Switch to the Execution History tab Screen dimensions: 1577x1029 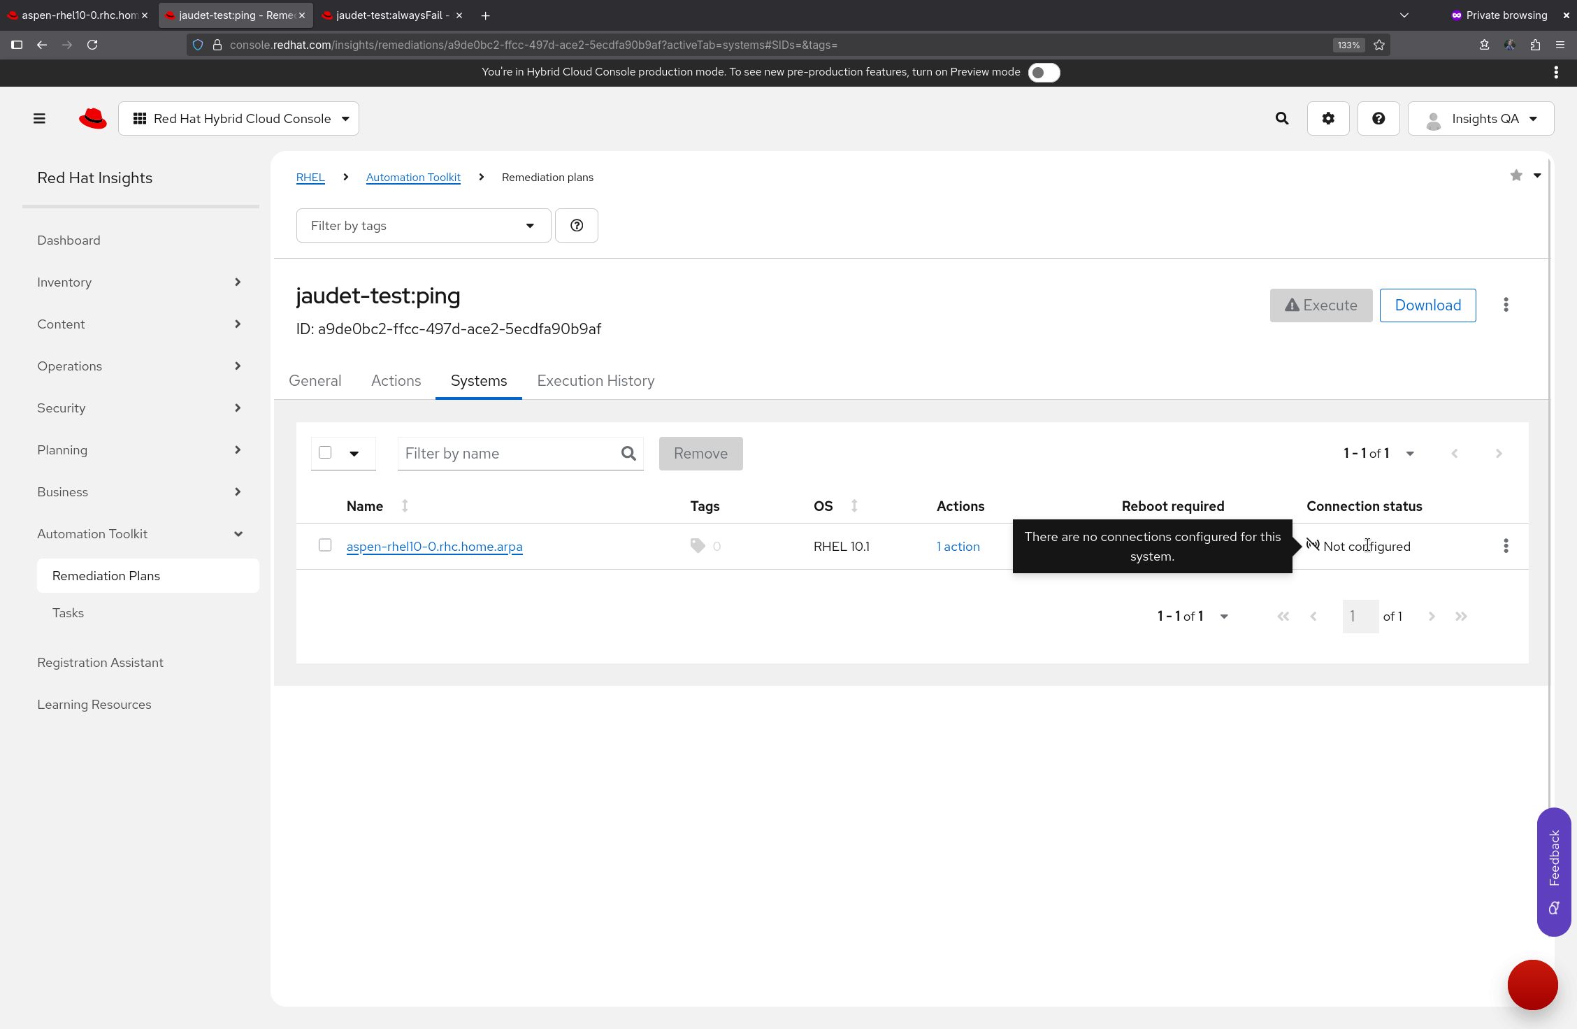(596, 381)
